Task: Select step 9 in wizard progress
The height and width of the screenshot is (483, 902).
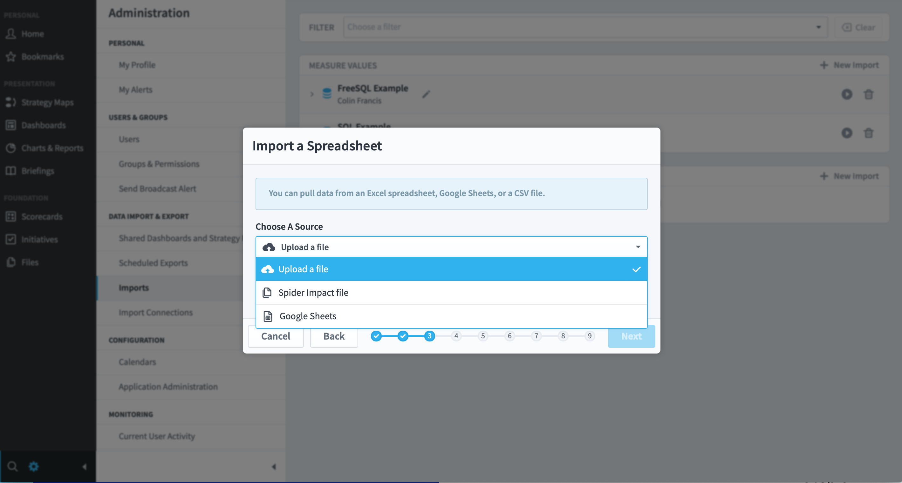Action: [x=590, y=336]
